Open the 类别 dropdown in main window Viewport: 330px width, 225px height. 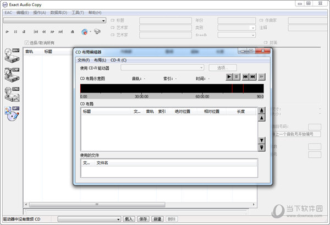[253, 28]
